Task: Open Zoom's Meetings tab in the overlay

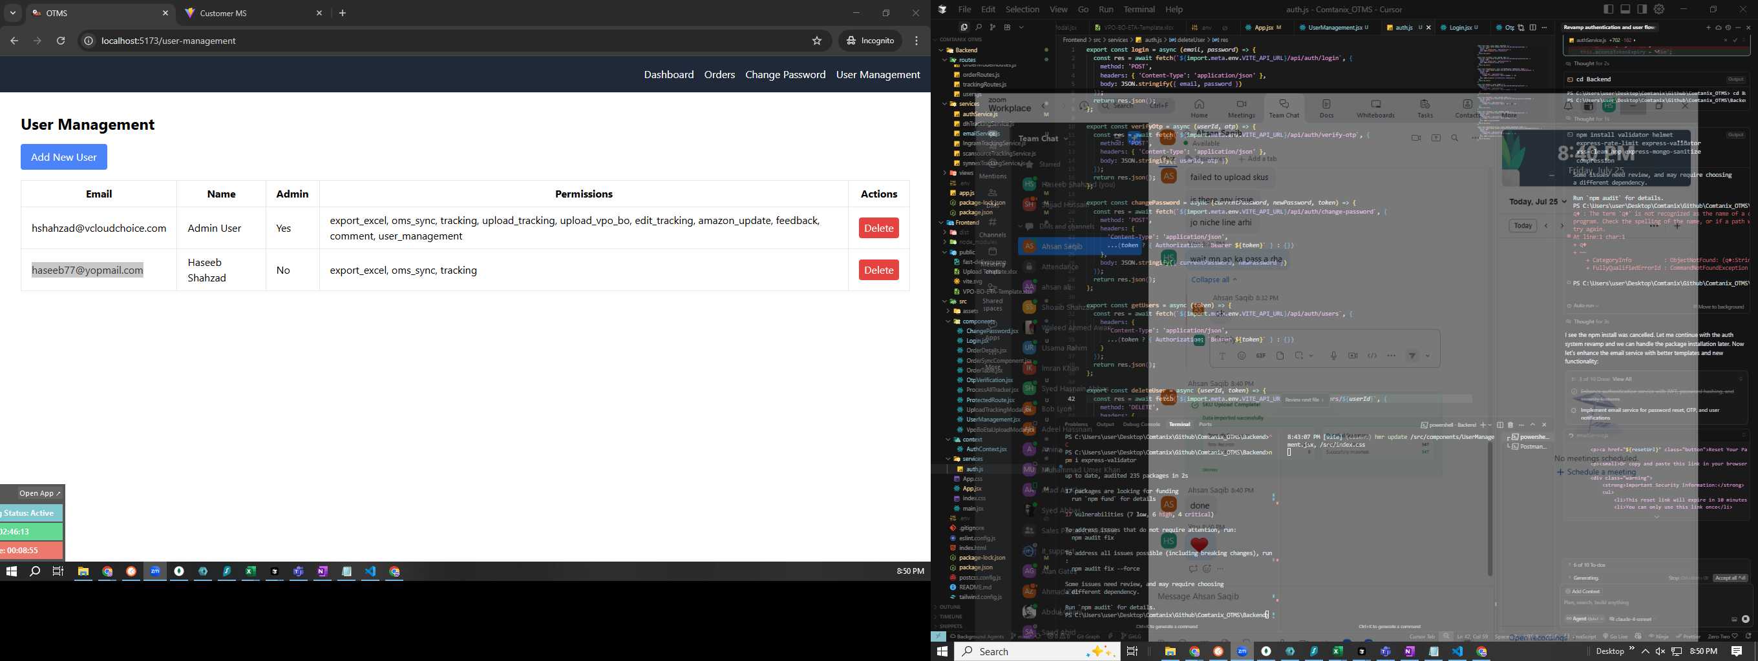Action: (1241, 108)
